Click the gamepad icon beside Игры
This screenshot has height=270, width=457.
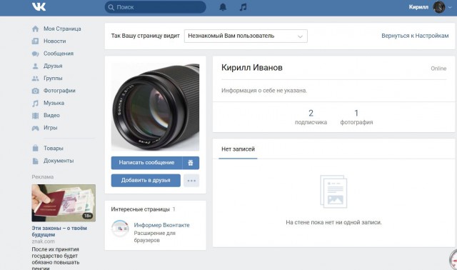coord(35,128)
